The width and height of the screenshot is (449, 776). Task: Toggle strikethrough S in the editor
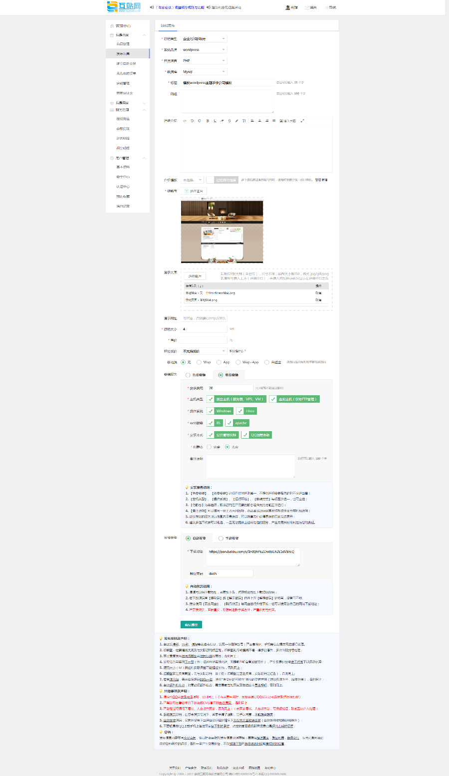click(229, 121)
